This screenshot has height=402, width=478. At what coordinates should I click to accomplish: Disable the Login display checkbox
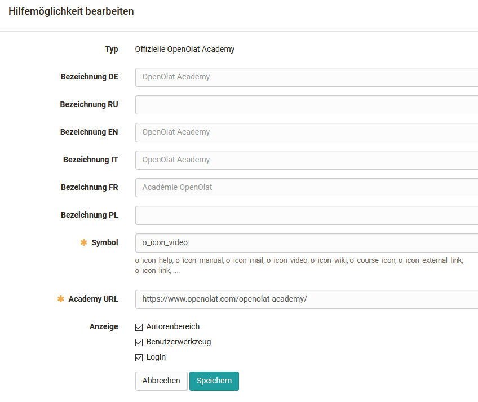(139, 357)
